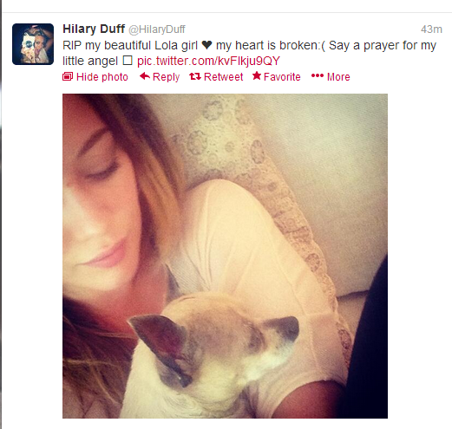Click the 43m timestamp
This screenshot has width=452, height=429.
point(431,29)
